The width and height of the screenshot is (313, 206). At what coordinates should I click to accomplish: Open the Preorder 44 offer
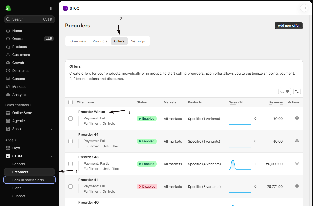click(88, 134)
